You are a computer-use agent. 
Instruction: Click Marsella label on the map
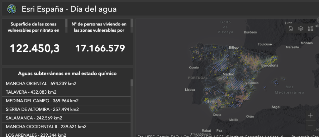point(292,47)
